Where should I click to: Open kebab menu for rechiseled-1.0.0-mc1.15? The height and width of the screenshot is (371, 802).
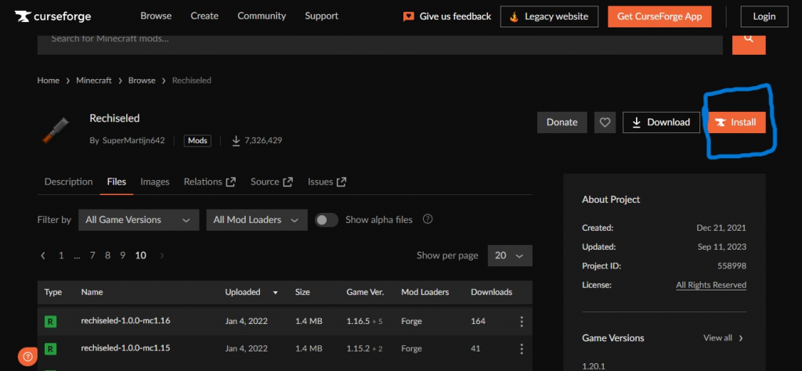coord(522,349)
